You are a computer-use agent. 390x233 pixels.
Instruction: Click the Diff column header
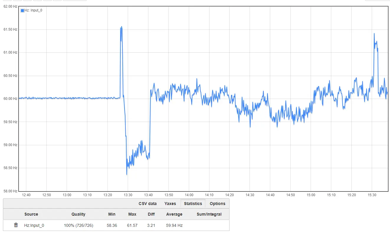click(x=151, y=214)
